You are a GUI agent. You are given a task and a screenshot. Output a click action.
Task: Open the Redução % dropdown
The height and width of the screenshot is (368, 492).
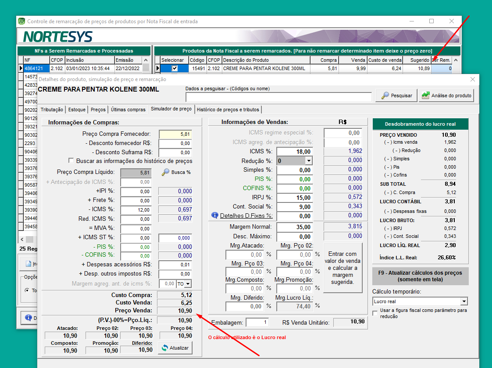308,161
